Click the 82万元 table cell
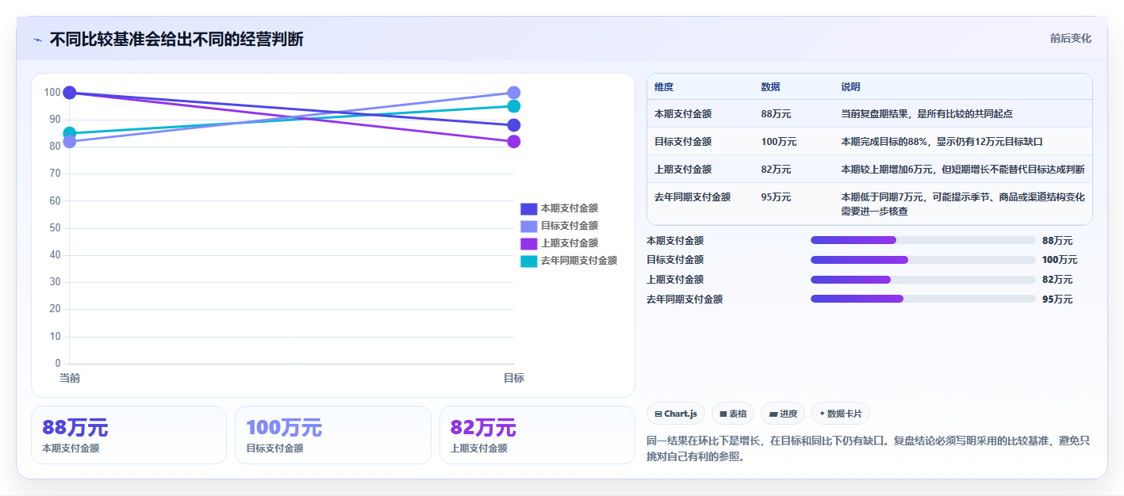This screenshot has width=1124, height=496. point(776,170)
